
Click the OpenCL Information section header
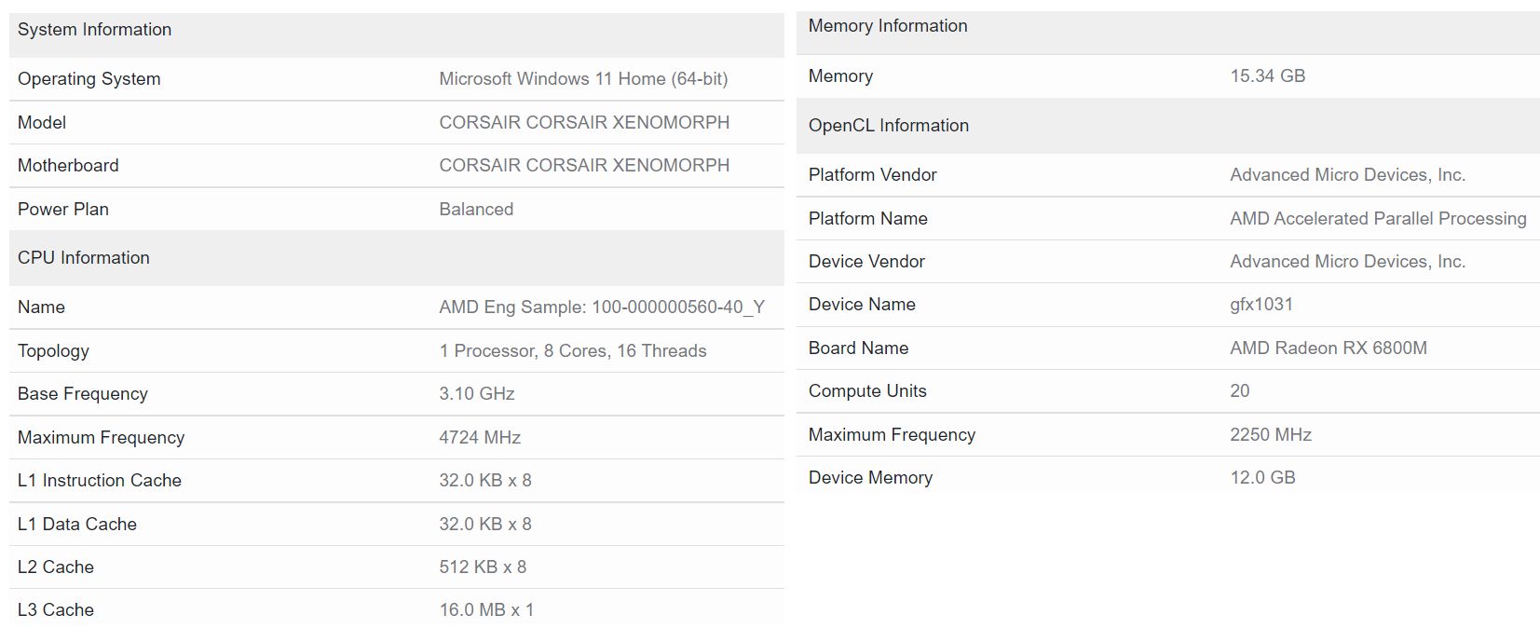889,126
